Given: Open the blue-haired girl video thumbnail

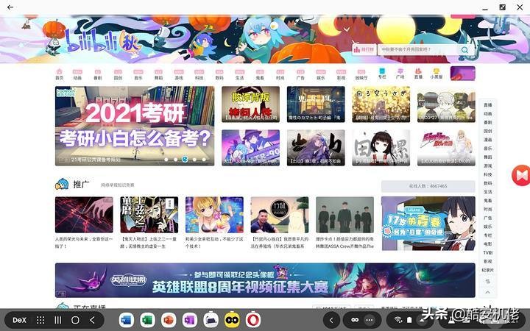Looking at the screenshot, I should (x=250, y=148).
